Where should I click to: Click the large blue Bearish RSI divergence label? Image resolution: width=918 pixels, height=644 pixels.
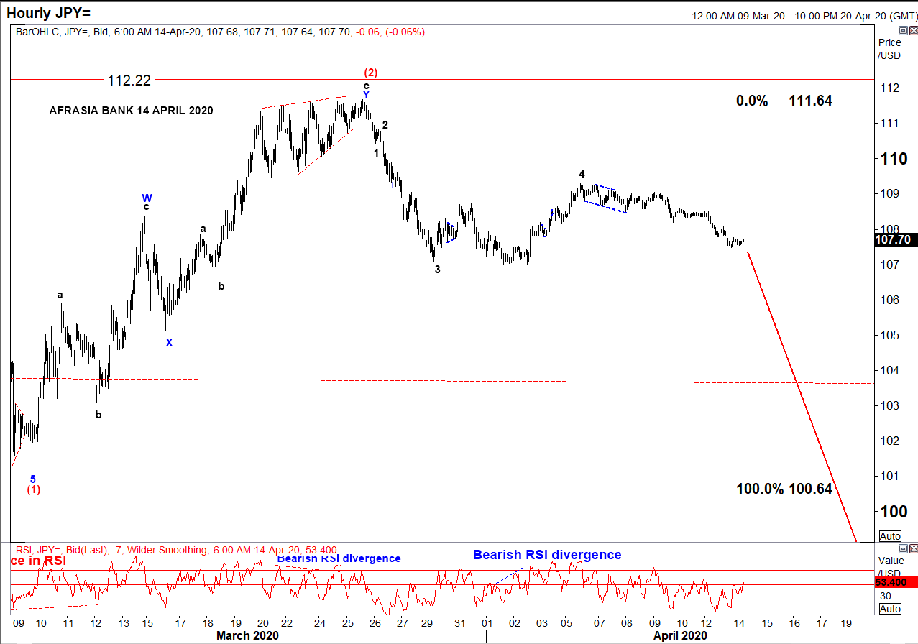pos(546,555)
